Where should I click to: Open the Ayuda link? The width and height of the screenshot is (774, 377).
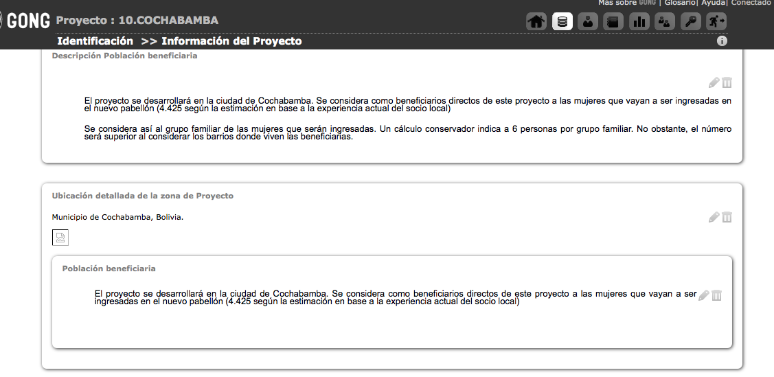[714, 3]
